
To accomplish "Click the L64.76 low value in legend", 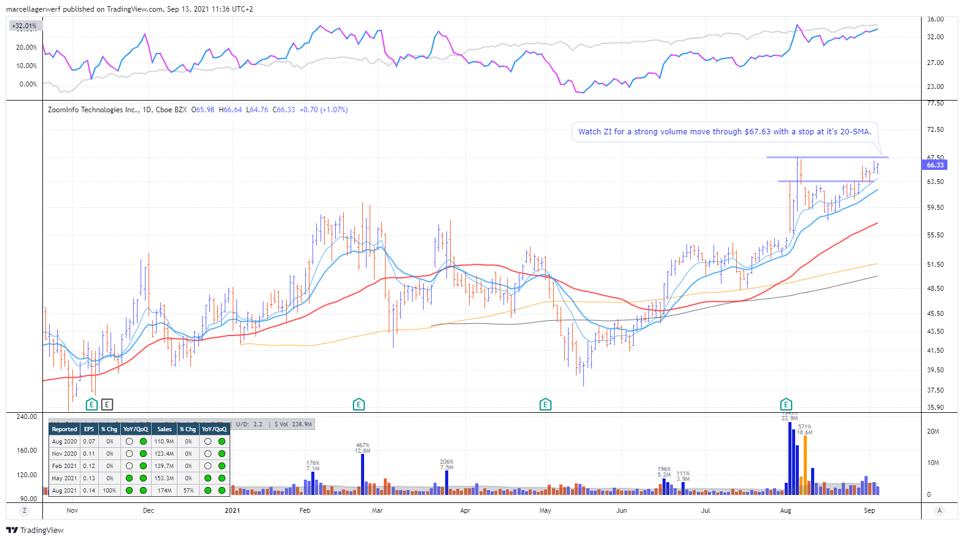I will pos(257,110).
